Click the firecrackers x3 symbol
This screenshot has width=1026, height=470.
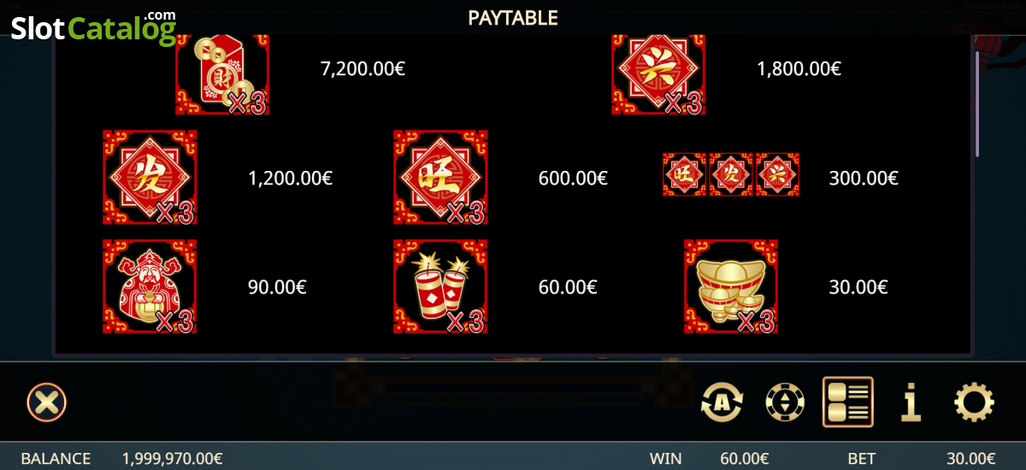pos(440,286)
